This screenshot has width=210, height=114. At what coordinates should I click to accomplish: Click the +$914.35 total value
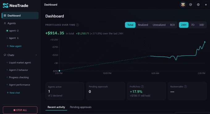55,33
